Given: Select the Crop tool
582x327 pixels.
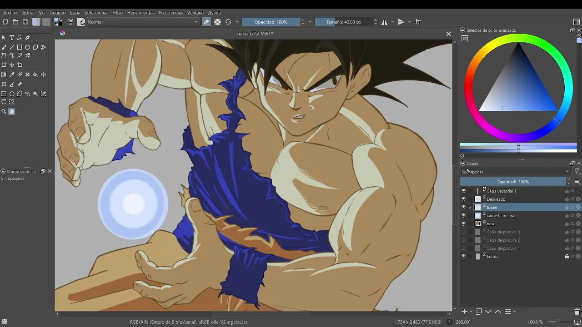Looking at the screenshot, I should click(20, 65).
